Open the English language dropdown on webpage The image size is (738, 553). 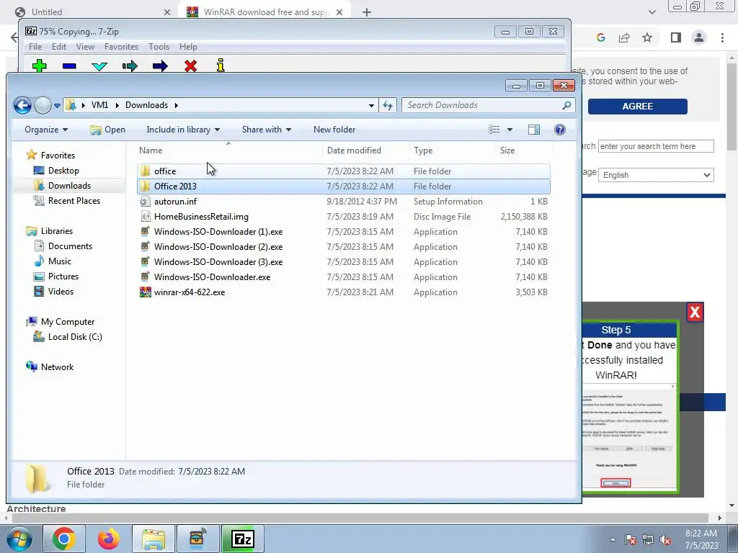point(656,175)
